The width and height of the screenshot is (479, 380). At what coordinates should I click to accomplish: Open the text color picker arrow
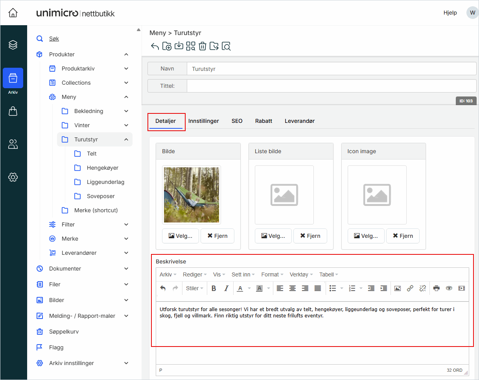point(249,288)
